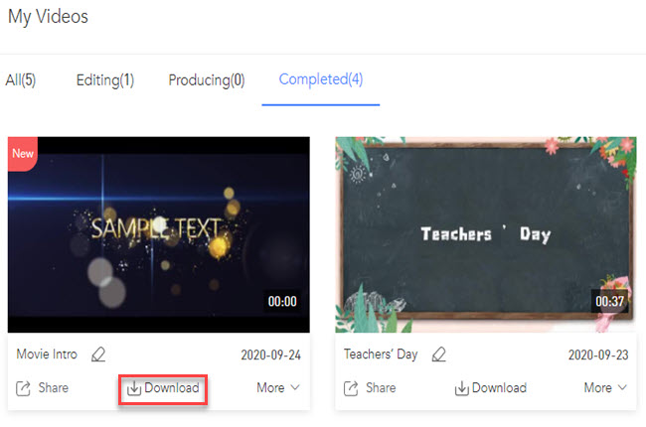Screen dimensions: 646x427
Task: Click the Teachers' Day title text
Action: pyautogui.click(x=381, y=355)
